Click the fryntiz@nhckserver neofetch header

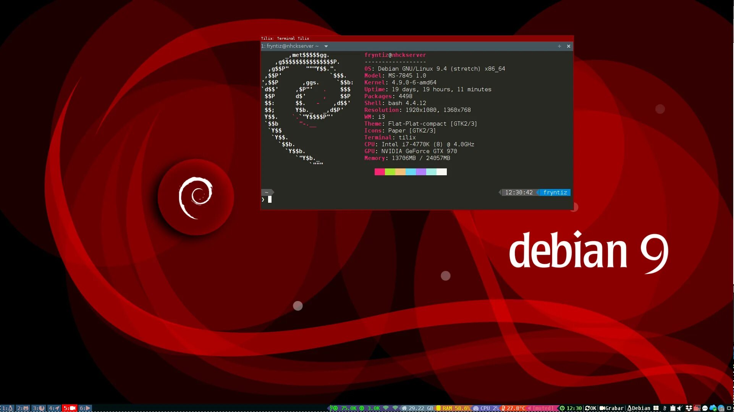coord(395,55)
